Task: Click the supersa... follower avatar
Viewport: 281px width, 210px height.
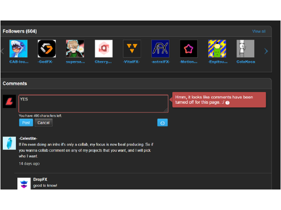Action: coord(75,48)
